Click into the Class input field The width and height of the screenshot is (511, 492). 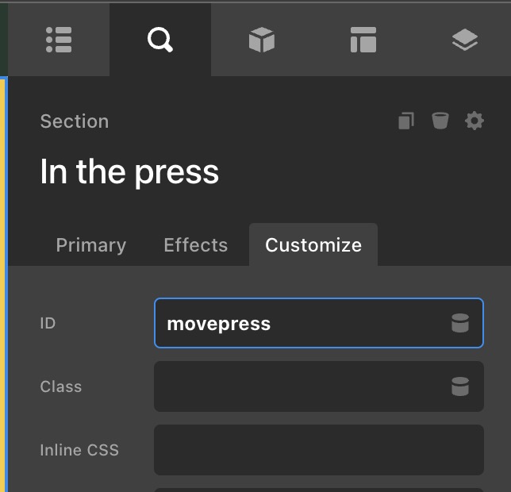click(x=302, y=386)
